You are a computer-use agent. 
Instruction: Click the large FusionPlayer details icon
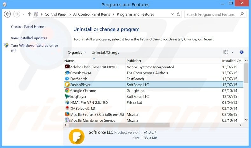point(77,137)
